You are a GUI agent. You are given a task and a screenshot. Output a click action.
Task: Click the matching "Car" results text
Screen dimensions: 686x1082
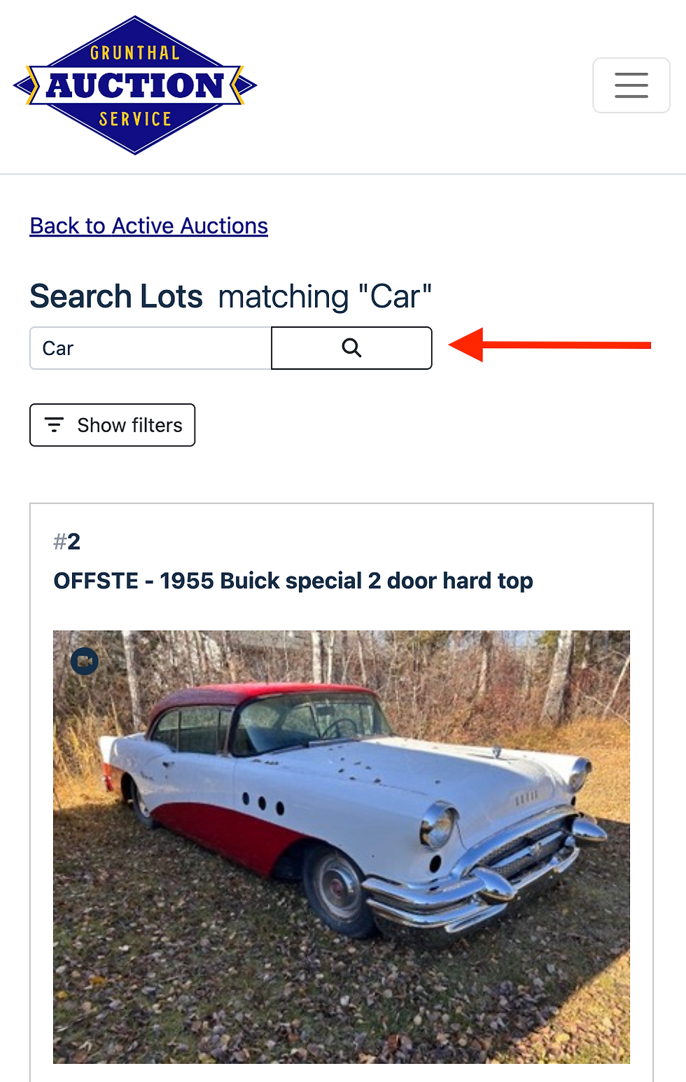325,296
